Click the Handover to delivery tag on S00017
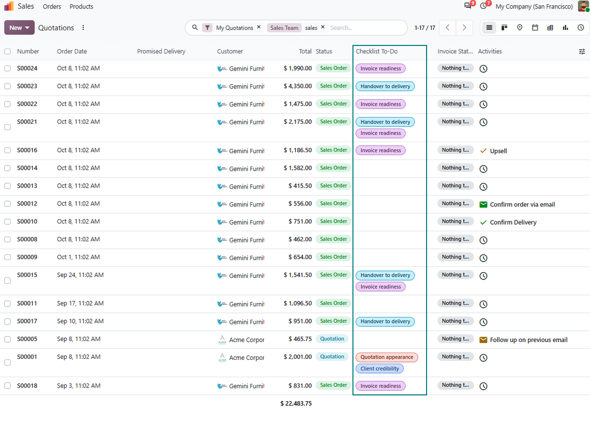 pyautogui.click(x=385, y=322)
